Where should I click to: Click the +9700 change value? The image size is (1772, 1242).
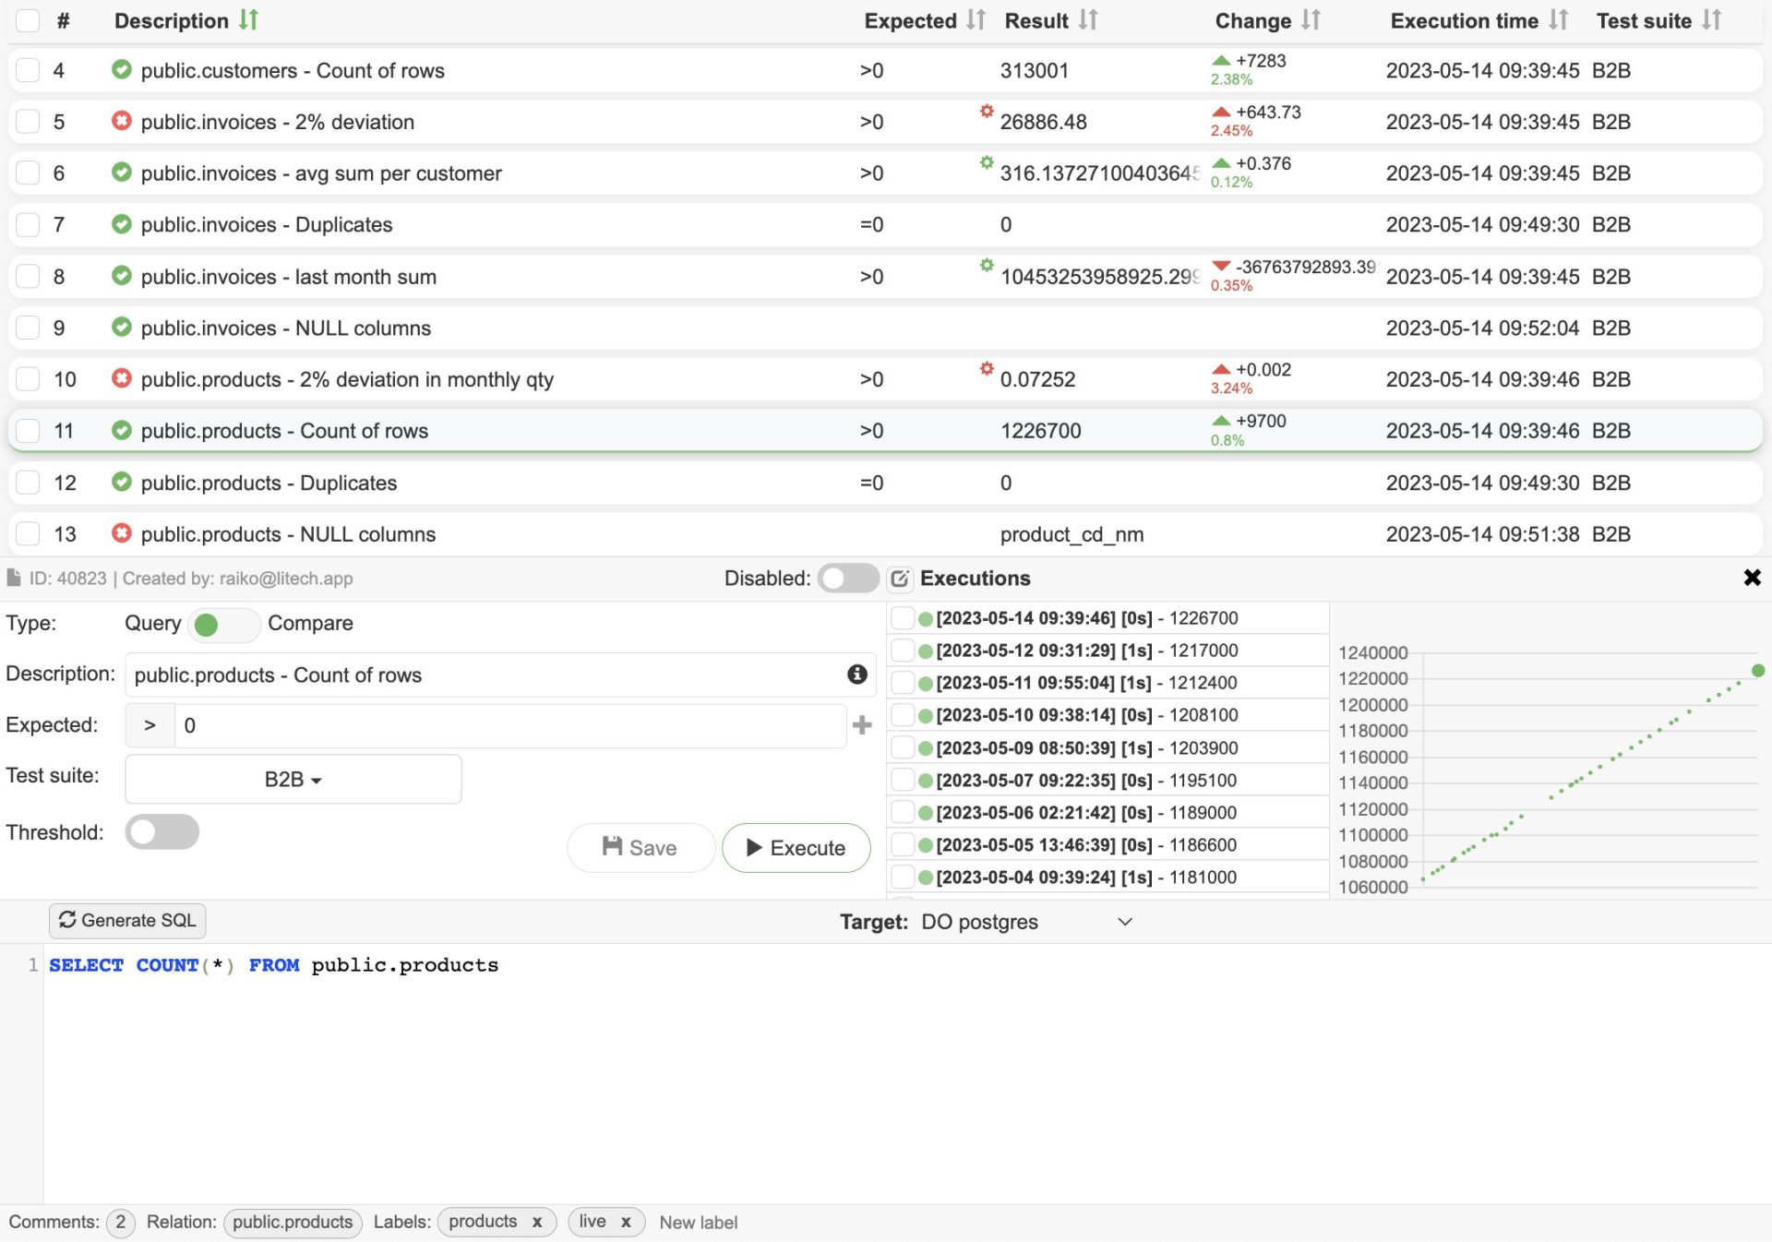pos(1261,421)
